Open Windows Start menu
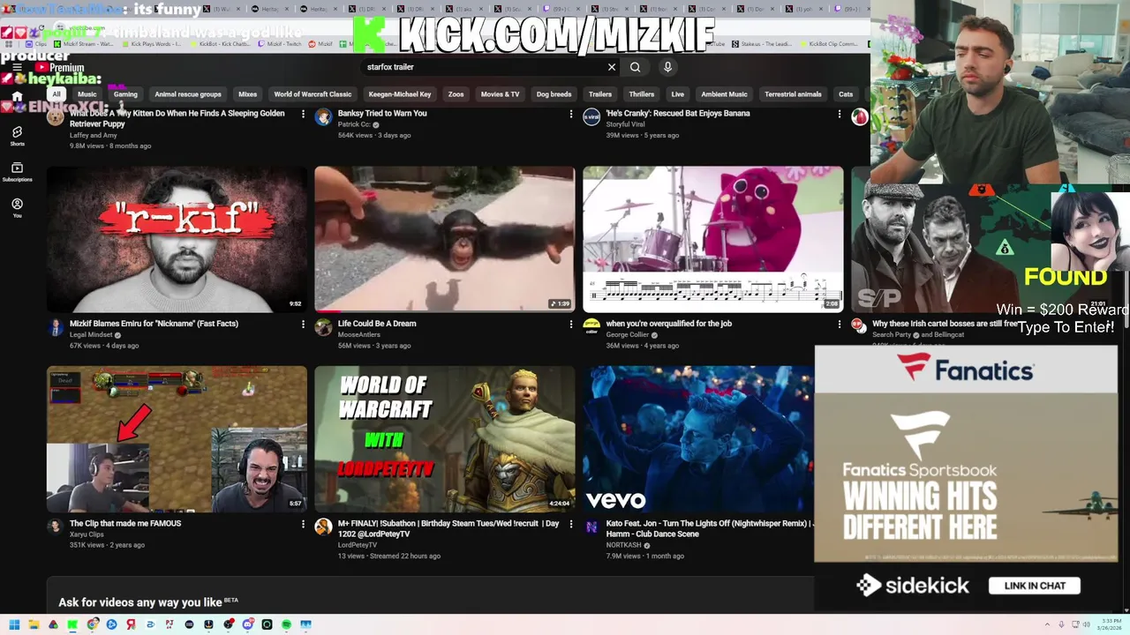Viewport: 1130px width, 635px height. point(14,624)
